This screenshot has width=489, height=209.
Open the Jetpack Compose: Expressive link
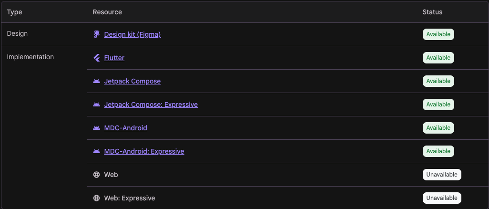pyautogui.click(x=151, y=104)
